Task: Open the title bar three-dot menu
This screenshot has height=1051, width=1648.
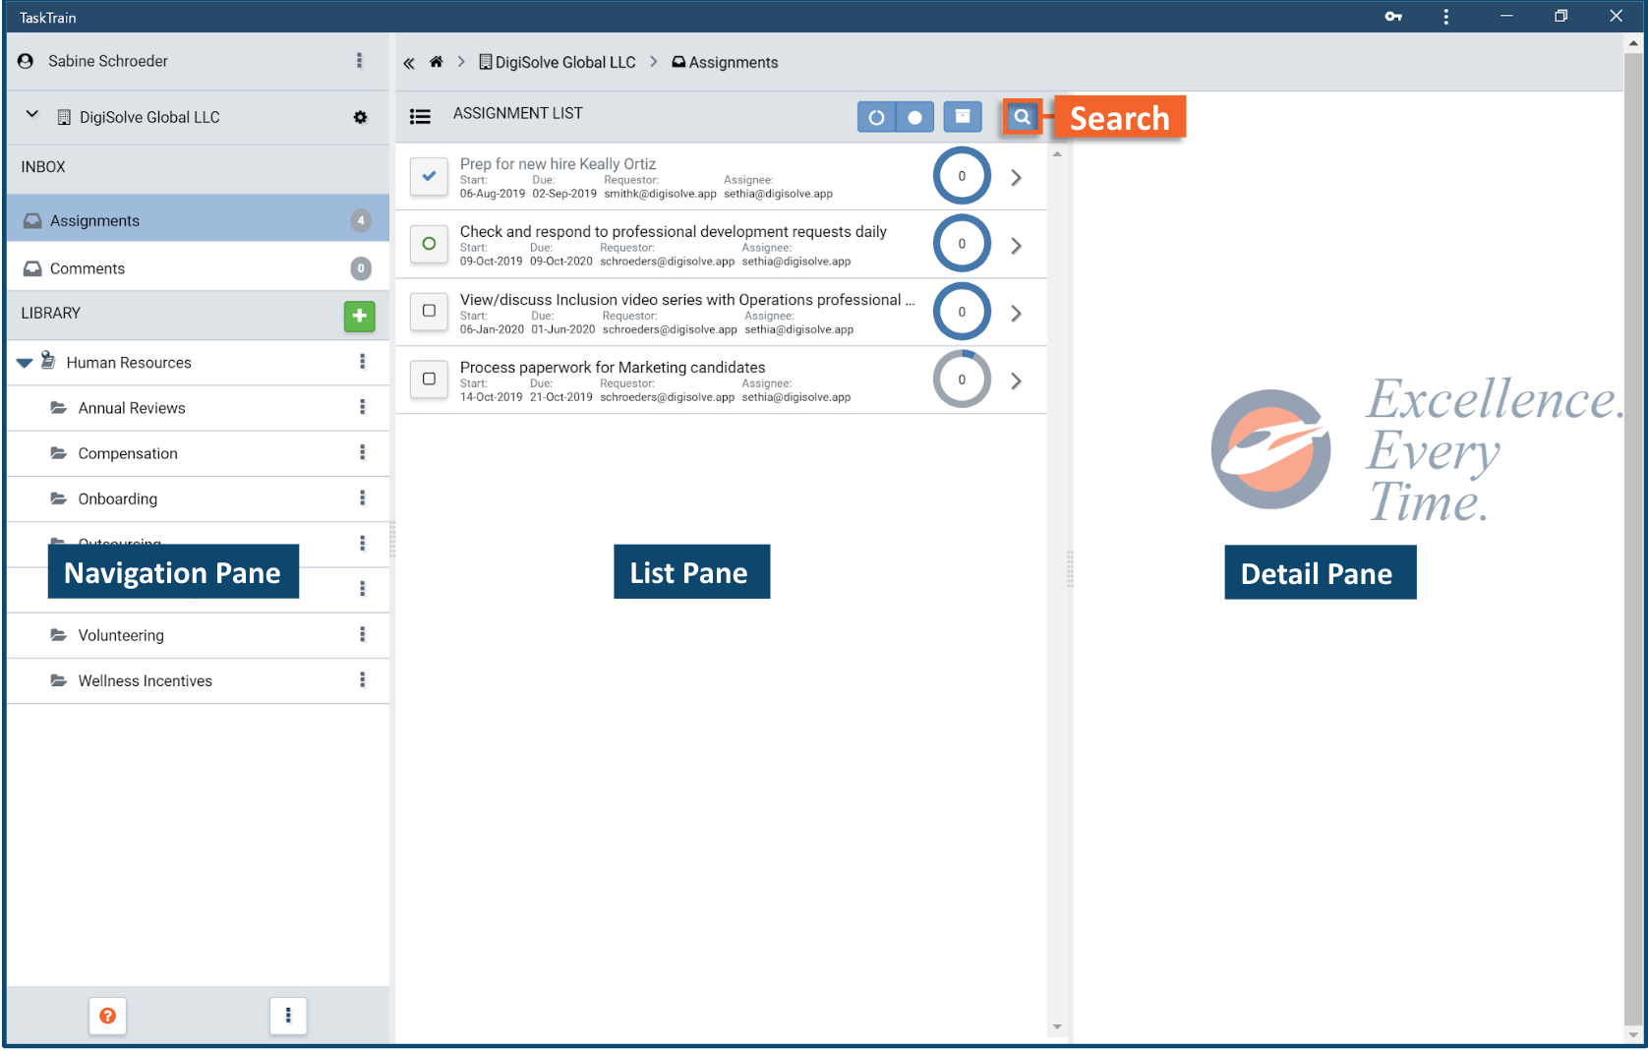Action: pyautogui.click(x=1445, y=17)
